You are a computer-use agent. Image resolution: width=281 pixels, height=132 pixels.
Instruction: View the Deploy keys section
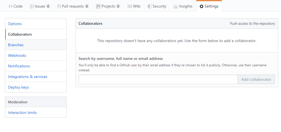coord(18,87)
